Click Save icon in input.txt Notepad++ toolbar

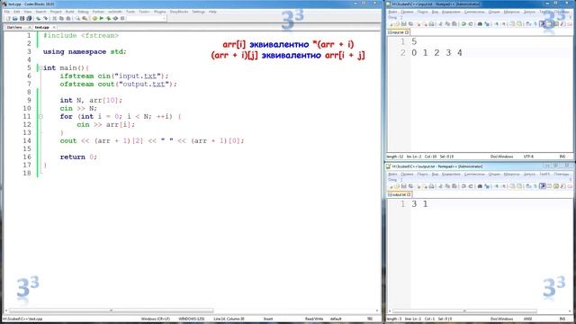404,24
